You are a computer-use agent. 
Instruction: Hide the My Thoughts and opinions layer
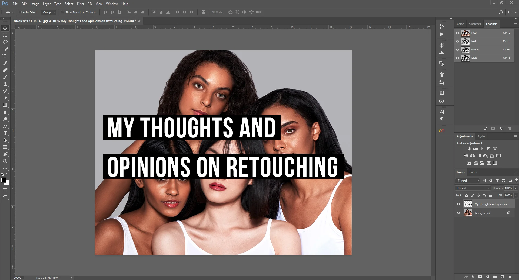click(458, 204)
